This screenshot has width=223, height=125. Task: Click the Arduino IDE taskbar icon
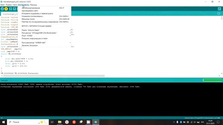96,122
